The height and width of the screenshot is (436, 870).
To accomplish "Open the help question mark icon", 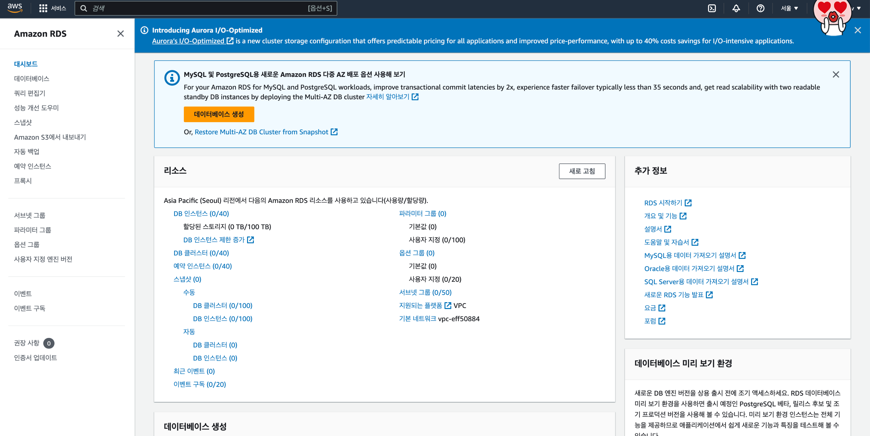I will pyautogui.click(x=760, y=8).
